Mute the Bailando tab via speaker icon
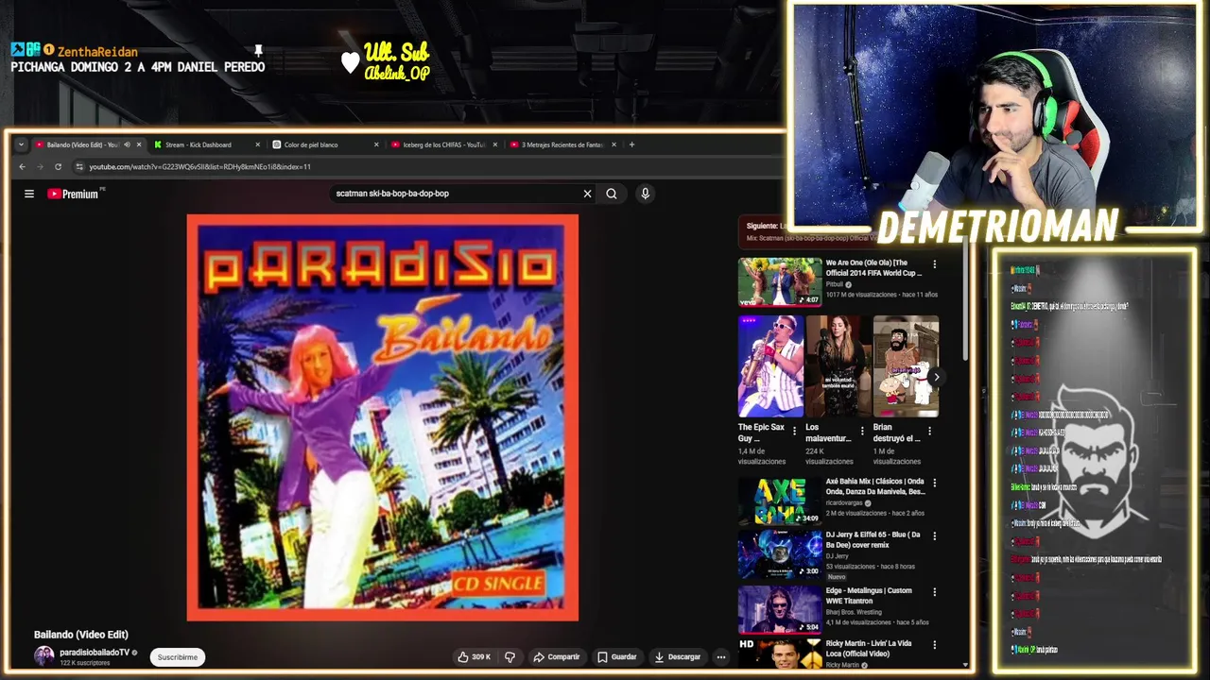The height and width of the screenshot is (680, 1210). point(127,144)
